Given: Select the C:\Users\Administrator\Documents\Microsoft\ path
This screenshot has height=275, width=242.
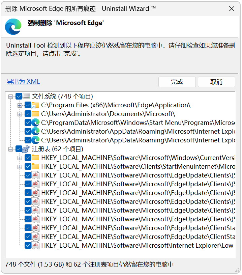Looking at the screenshot, I should [108, 114].
